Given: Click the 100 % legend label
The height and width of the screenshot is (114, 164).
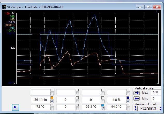Looking at the screenshot, I should coord(11,22).
